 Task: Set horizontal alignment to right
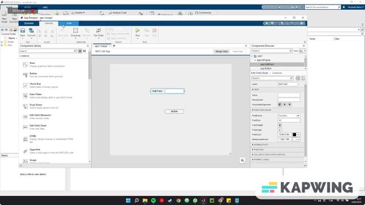(289, 105)
